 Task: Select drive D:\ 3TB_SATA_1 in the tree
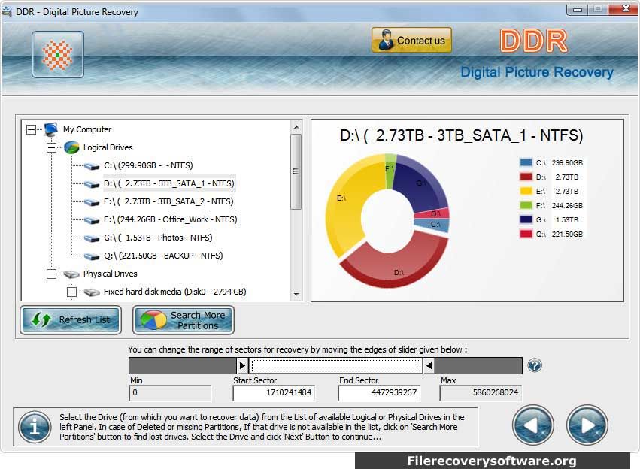[x=169, y=183]
